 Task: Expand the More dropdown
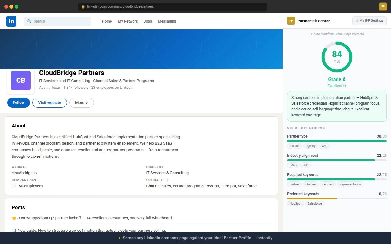(x=82, y=103)
